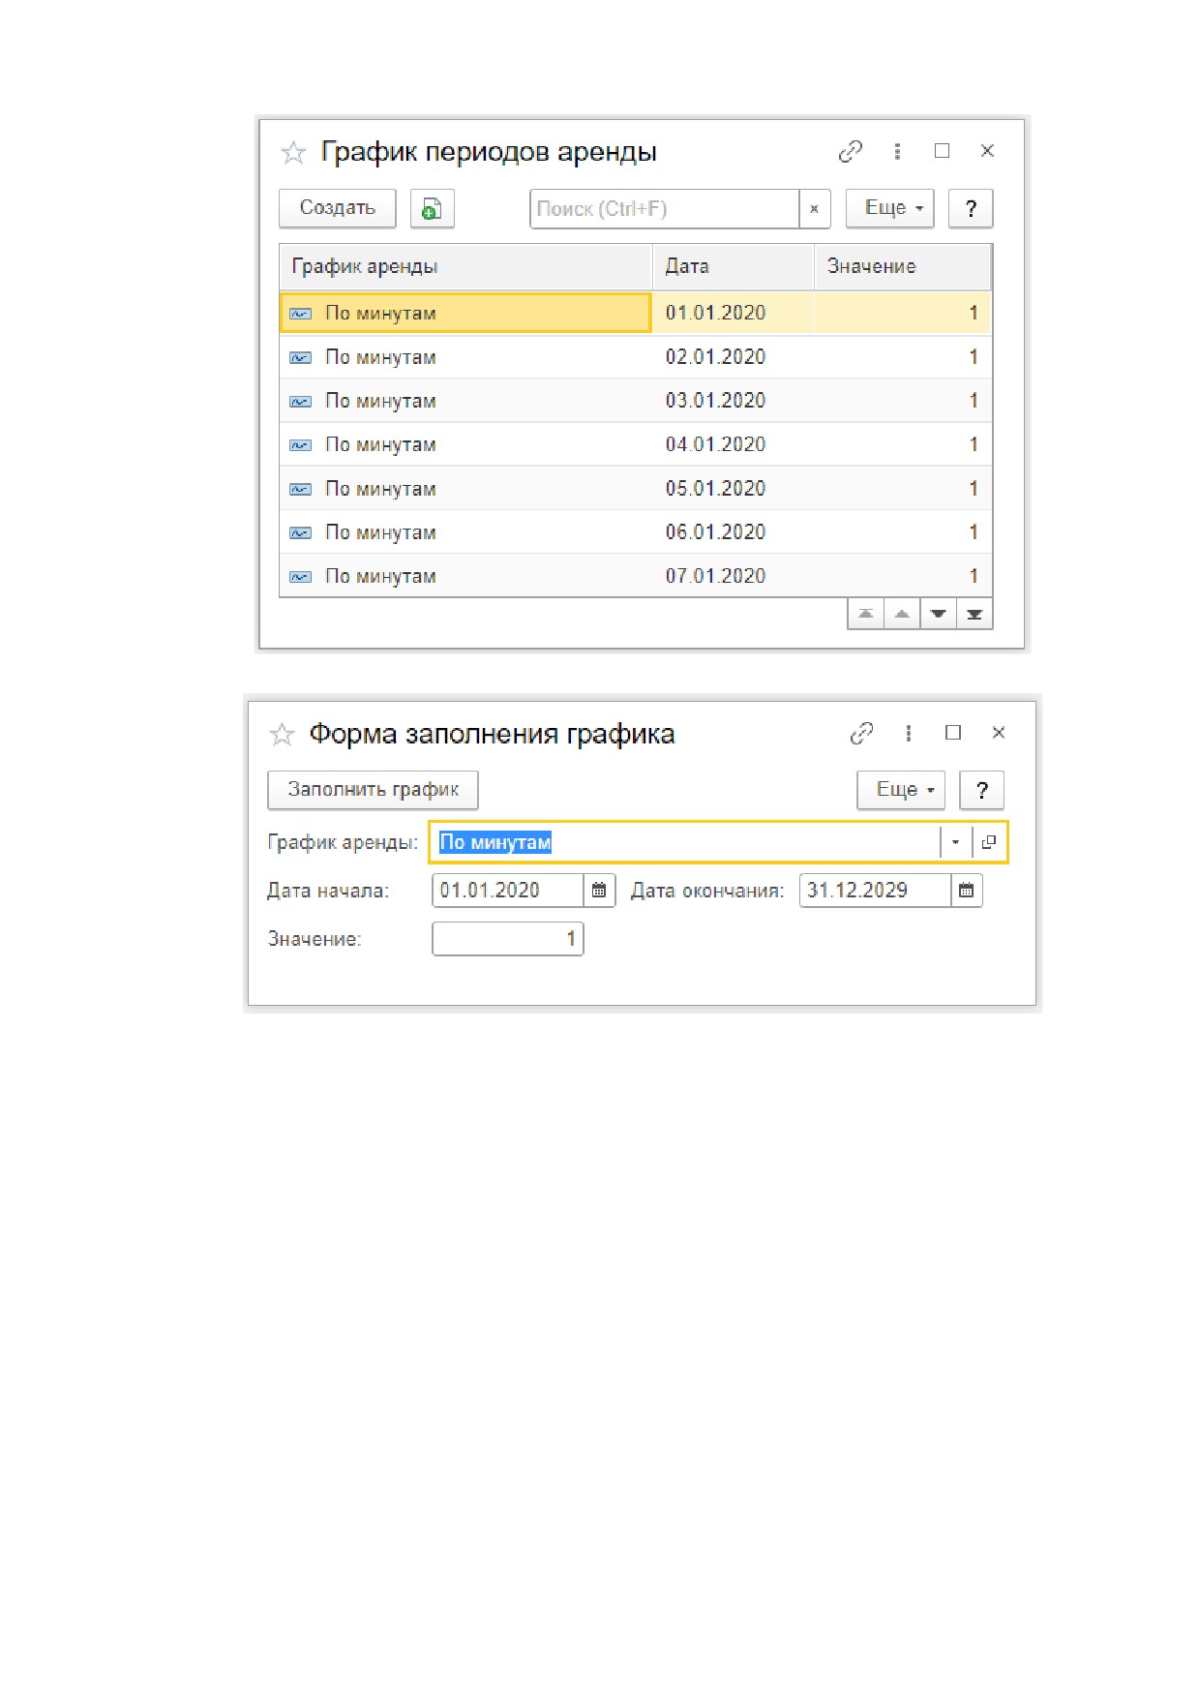The width and height of the screenshot is (1199, 1696).
Task: Get link icon in Форма заполнения графика window
Action: (x=861, y=733)
